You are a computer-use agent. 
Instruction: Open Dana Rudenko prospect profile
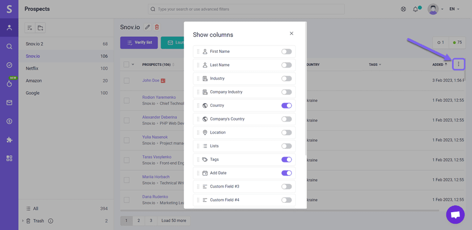(x=155, y=196)
